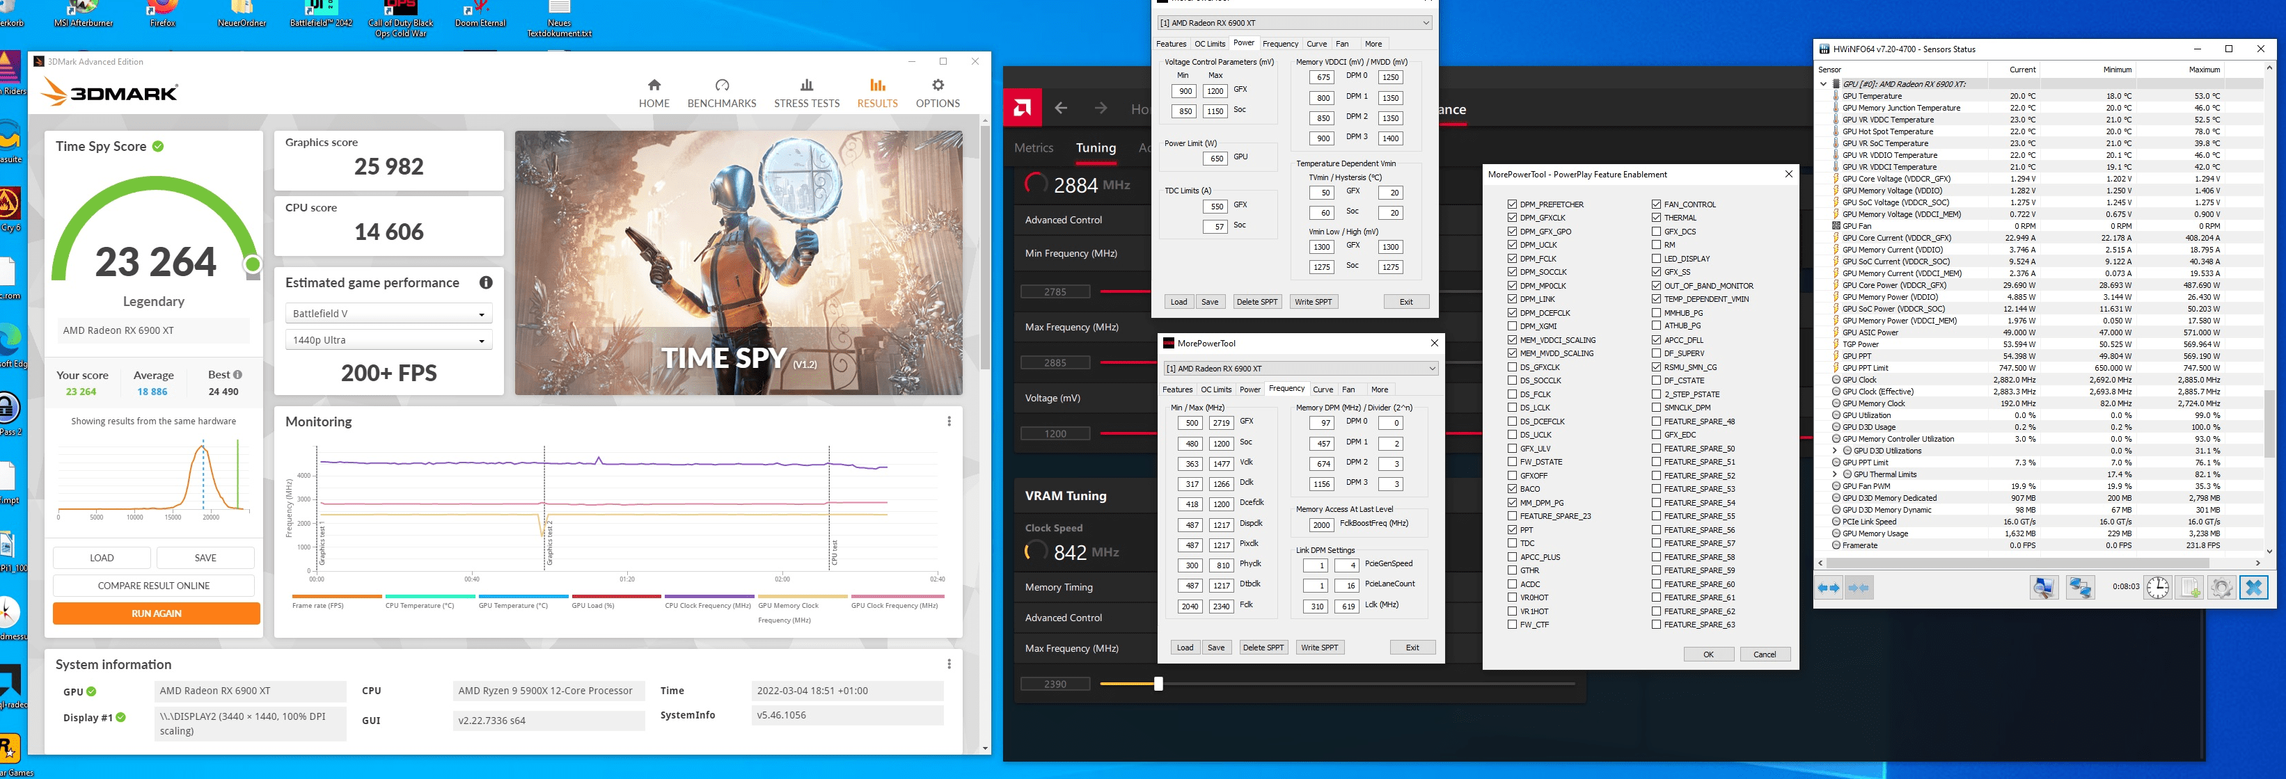Toggle FAN_CONTROL checkbox
Viewport: 2286px width, 779px height.
point(1656,204)
